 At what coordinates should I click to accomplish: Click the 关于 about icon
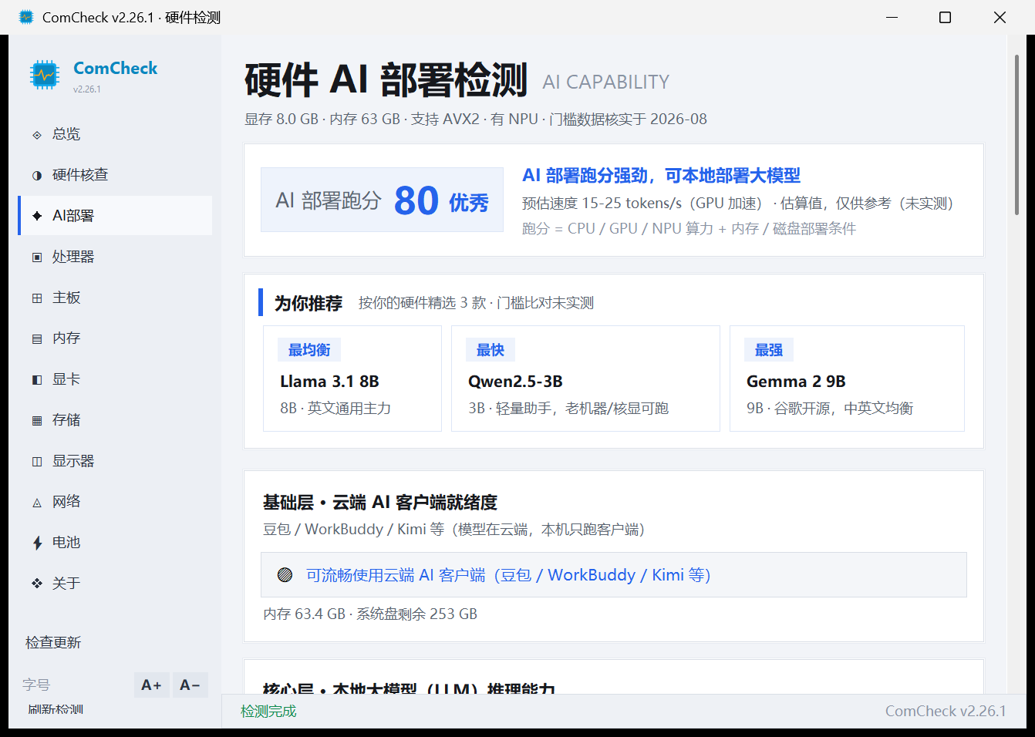[37, 584]
